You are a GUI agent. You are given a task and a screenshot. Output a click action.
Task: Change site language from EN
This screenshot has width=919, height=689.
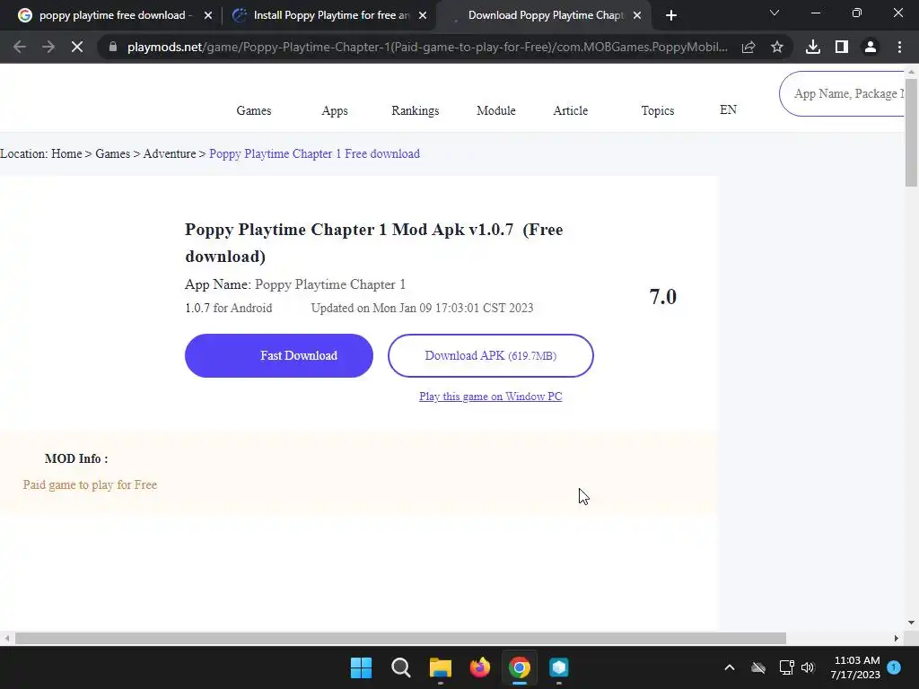coord(728,109)
